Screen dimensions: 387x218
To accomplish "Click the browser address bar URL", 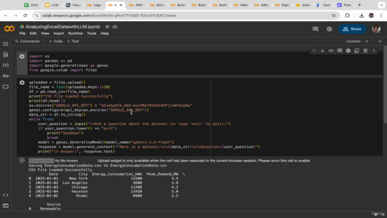I will [109, 16].
